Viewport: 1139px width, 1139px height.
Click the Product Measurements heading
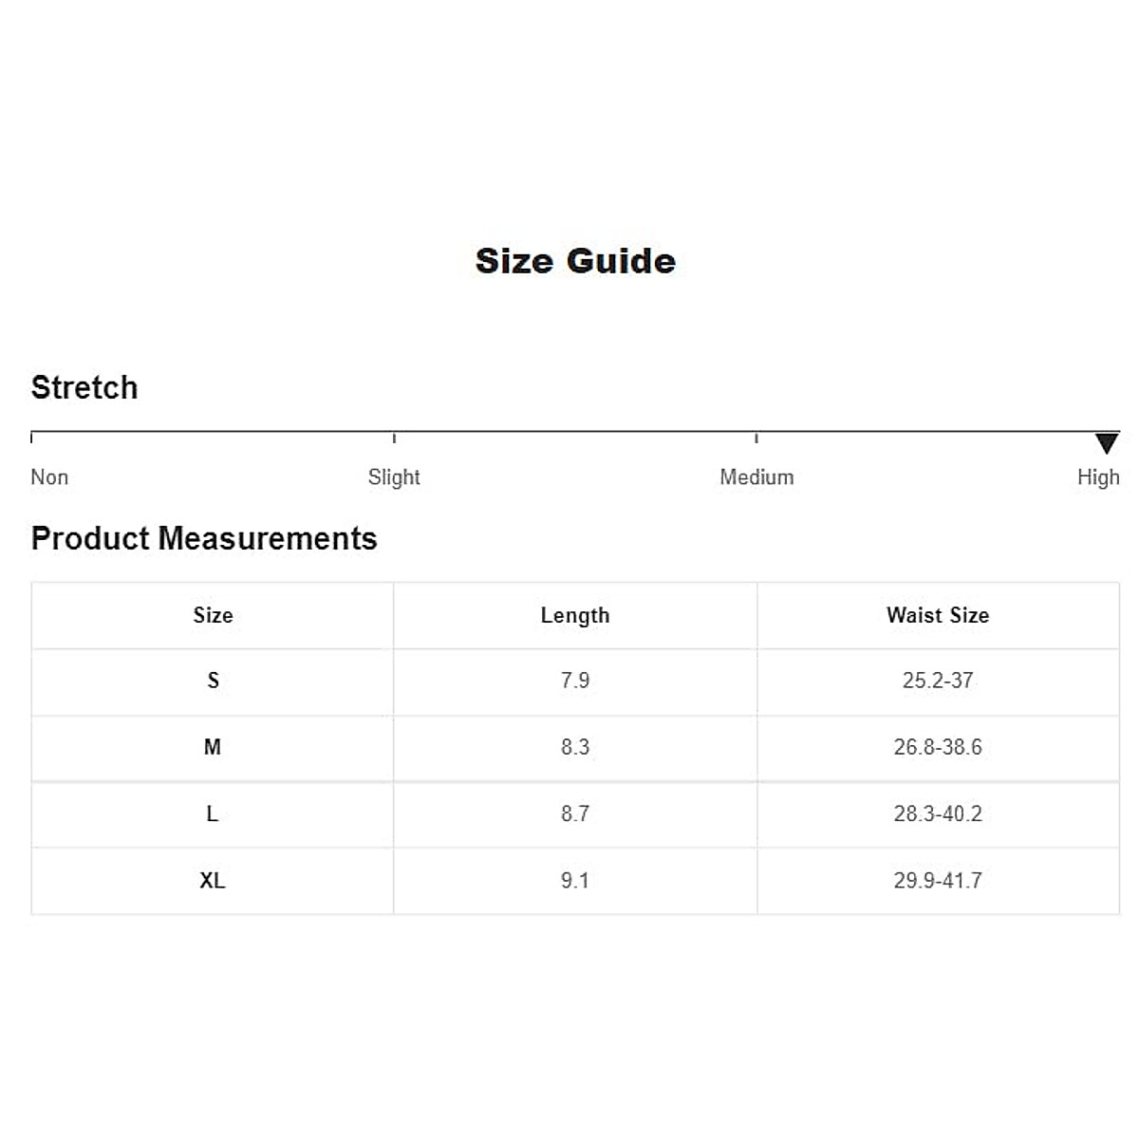(x=204, y=538)
